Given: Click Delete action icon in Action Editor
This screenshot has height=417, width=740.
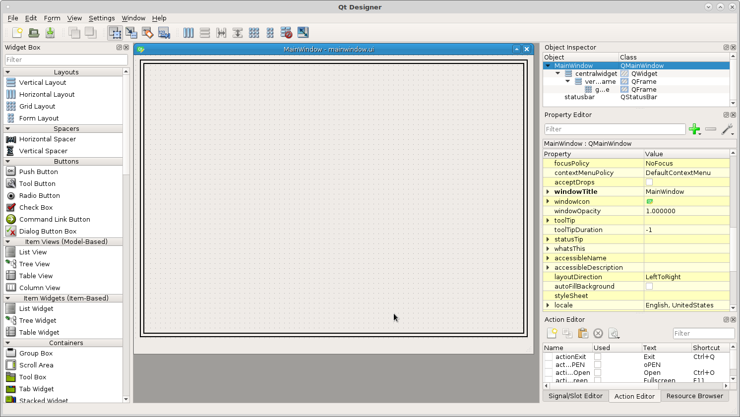Looking at the screenshot, I should [x=598, y=333].
